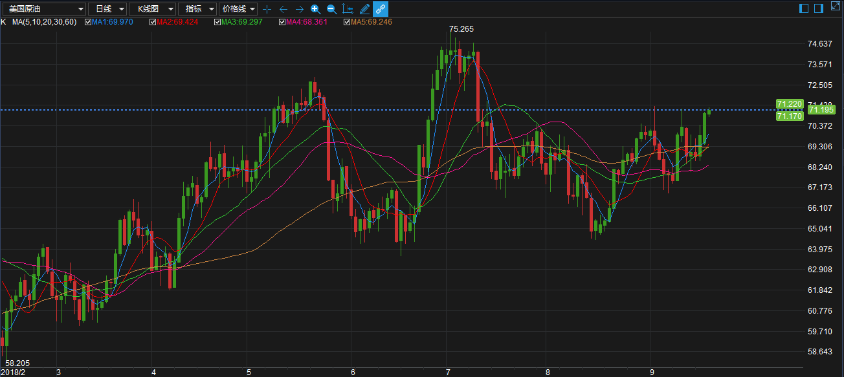Click month 7 on the time axis
The width and height of the screenshot is (844, 377).
[448, 372]
